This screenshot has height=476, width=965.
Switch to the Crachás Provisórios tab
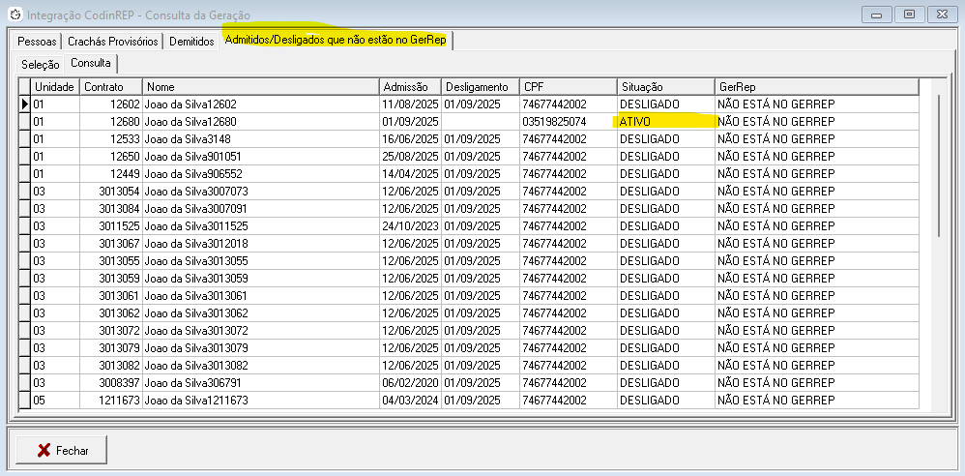(112, 42)
